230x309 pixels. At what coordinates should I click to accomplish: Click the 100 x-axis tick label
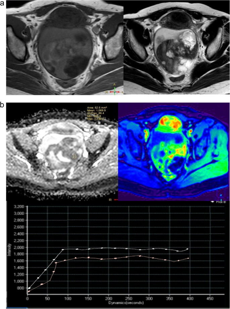pyautogui.click(x=68, y=299)
